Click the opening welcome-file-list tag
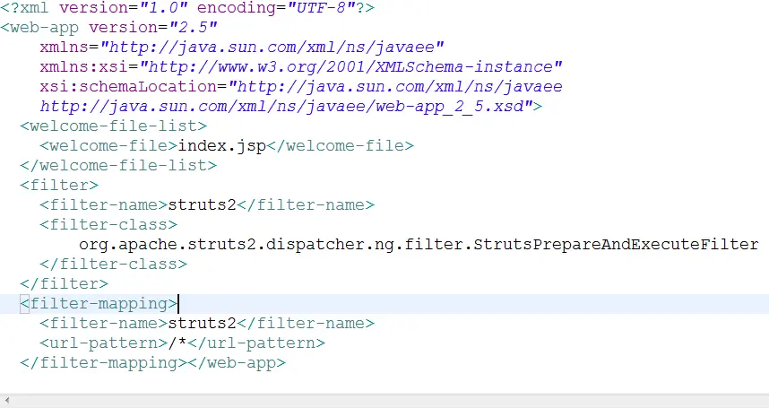769x408 pixels. click(114, 126)
